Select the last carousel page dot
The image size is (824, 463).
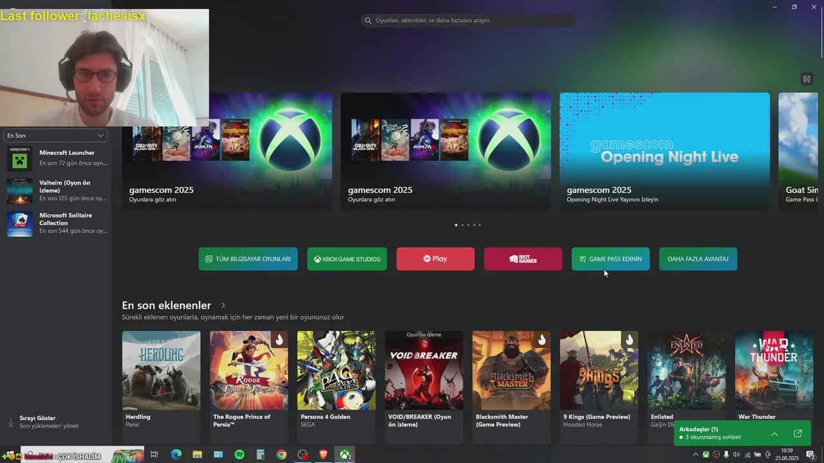pos(480,225)
